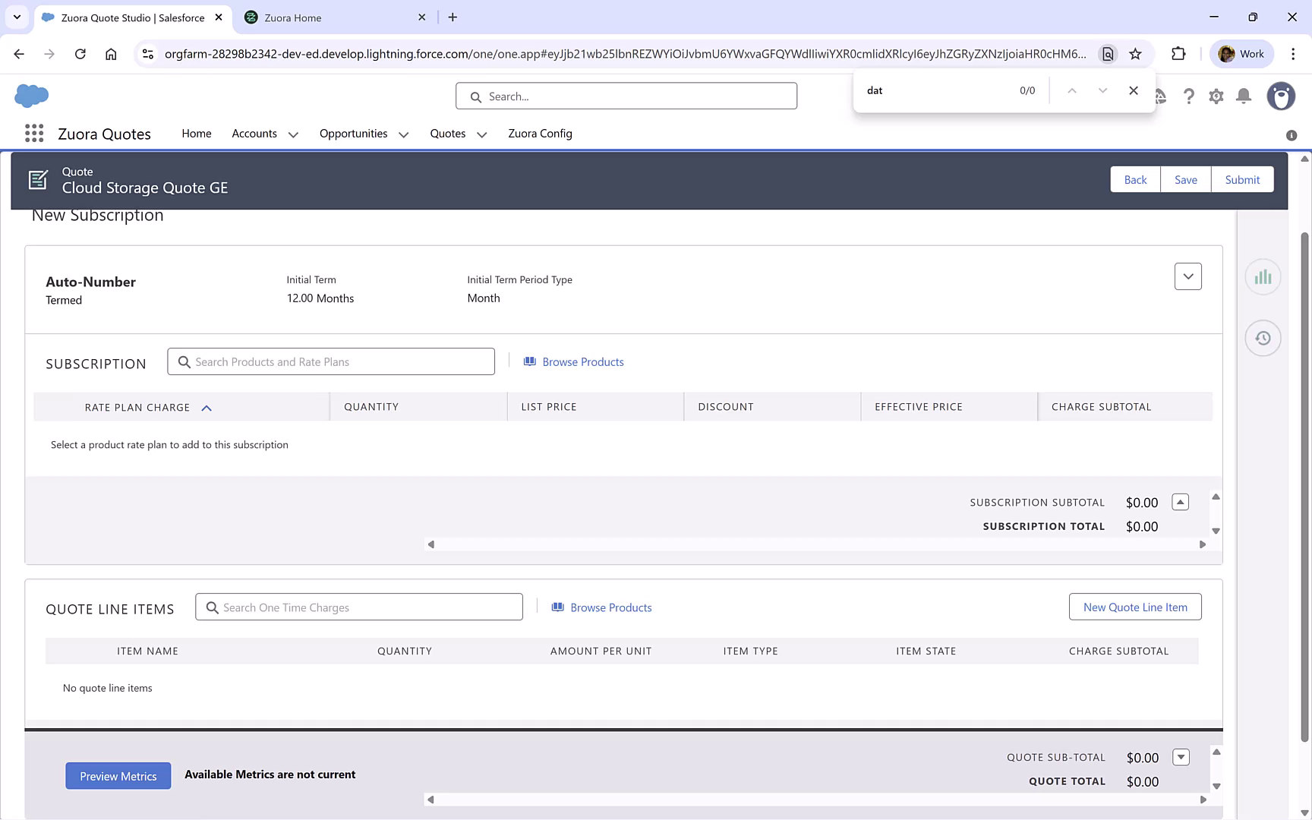This screenshot has height=820, width=1312.
Task: Click the Preview Metrics button
Action: tap(118, 776)
